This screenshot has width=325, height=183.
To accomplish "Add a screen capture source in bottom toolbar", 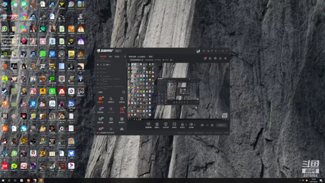I will [148, 125].
